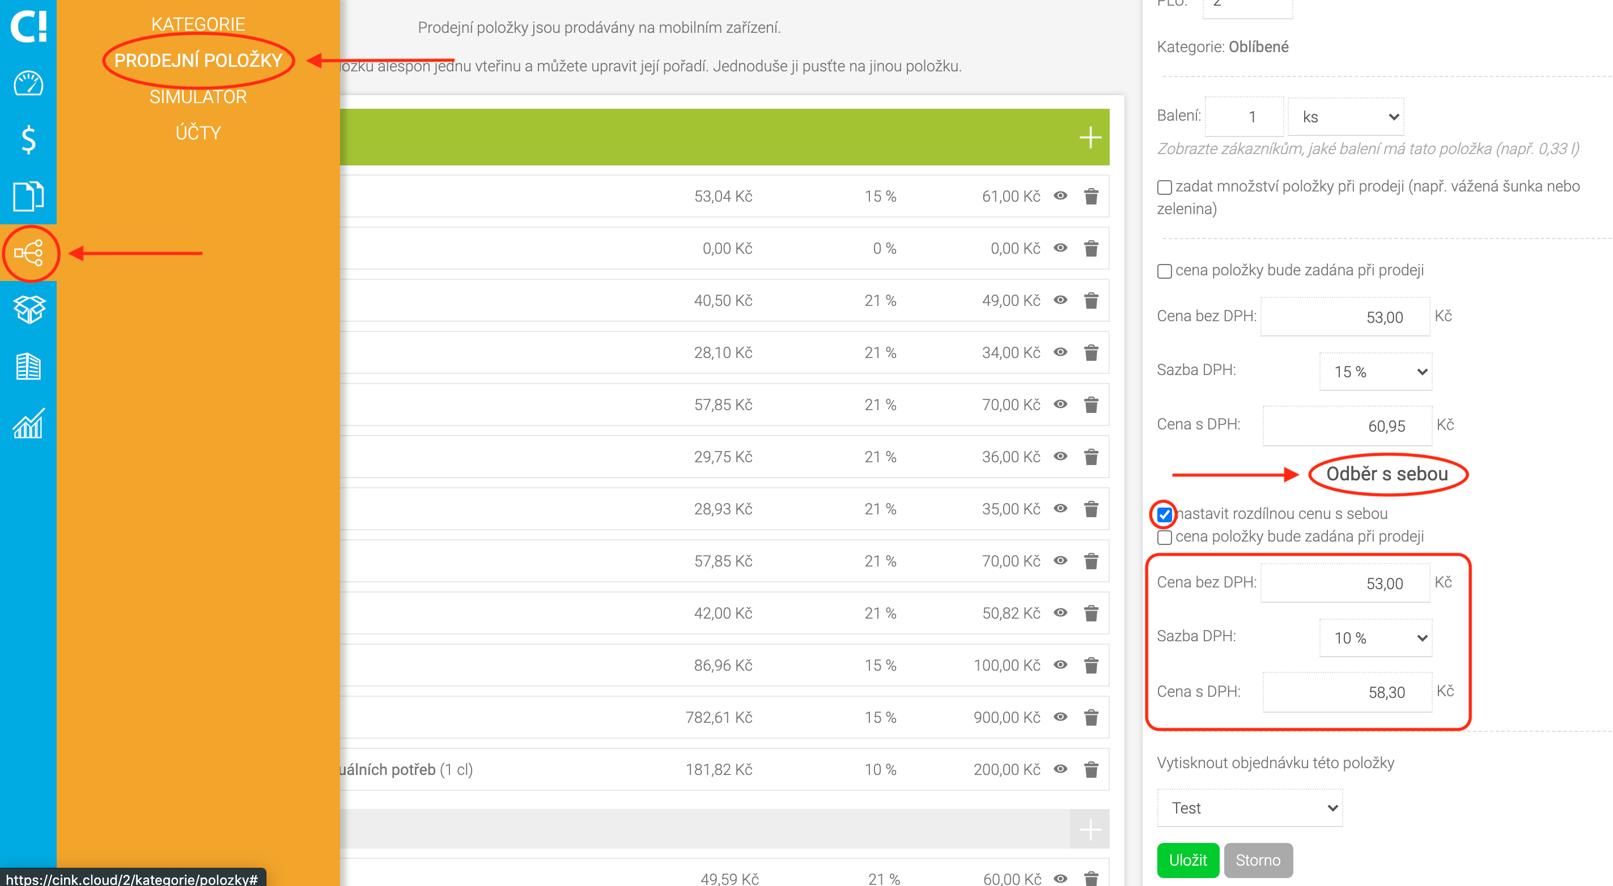The height and width of the screenshot is (886, 1613).
Task: Toggle visibility of the 36,00 Kč item
Action: click(x=1060, y=456)
